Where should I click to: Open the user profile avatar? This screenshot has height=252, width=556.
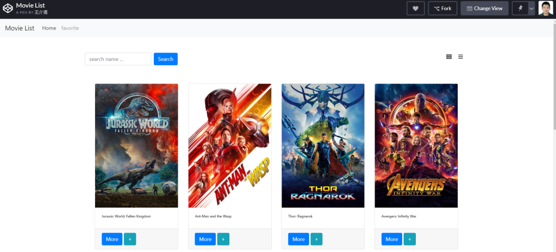pos(545,9)
